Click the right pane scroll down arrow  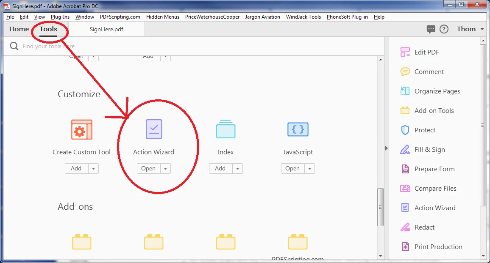pyautogui.click(x=483, y=256)
